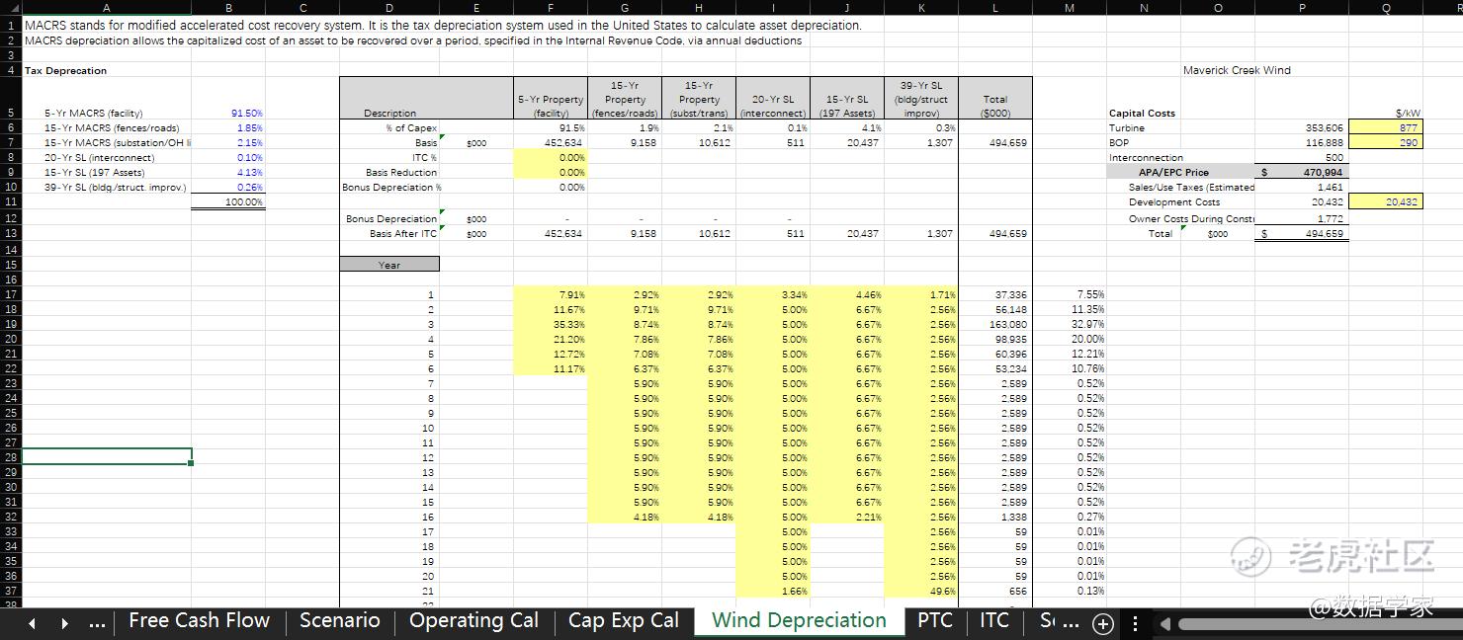
Task: Select column F header
Action: coord(550,8)
